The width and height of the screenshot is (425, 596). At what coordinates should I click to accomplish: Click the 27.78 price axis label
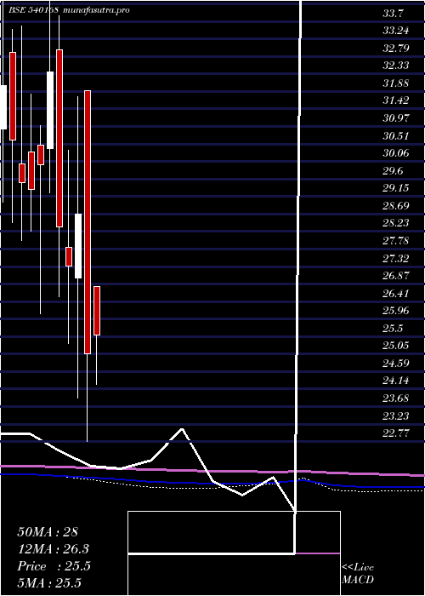(396, 241)
